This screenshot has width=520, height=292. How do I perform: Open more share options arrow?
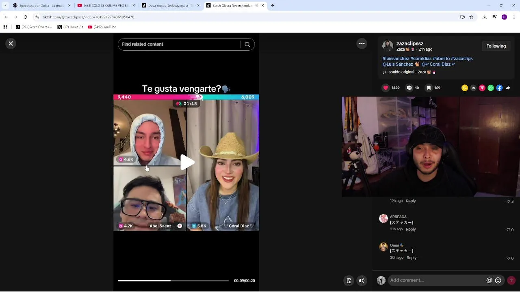point(508,88)
